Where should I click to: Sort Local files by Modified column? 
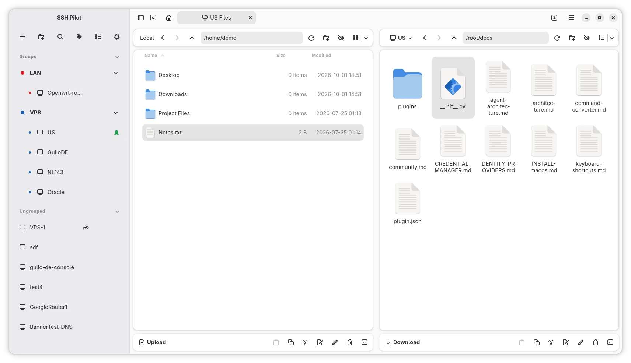click(321, 56)
